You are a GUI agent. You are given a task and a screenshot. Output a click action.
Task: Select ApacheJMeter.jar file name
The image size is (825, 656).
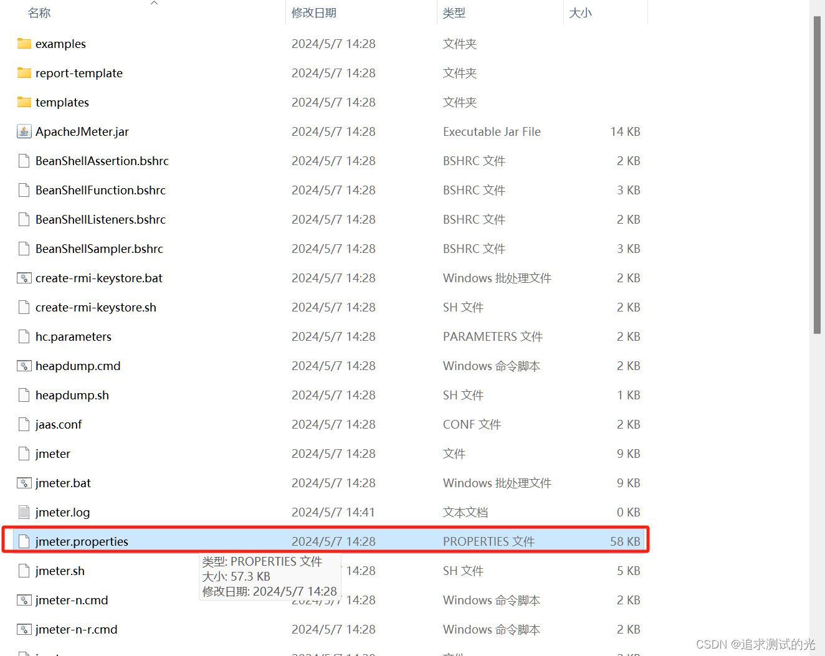[82, 131]
